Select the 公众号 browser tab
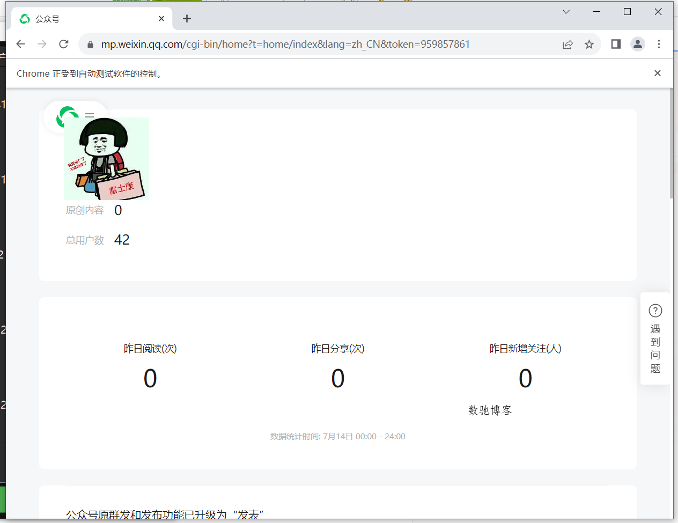Viewport: 678px width, 523px height. (x=92, y=19)
